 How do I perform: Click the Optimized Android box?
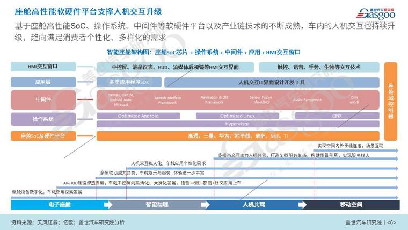[x=139, y=116]
